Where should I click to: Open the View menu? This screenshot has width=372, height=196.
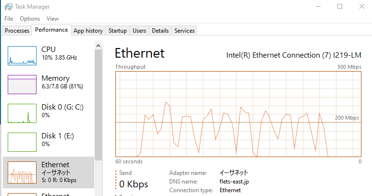[x=53, y=19]
